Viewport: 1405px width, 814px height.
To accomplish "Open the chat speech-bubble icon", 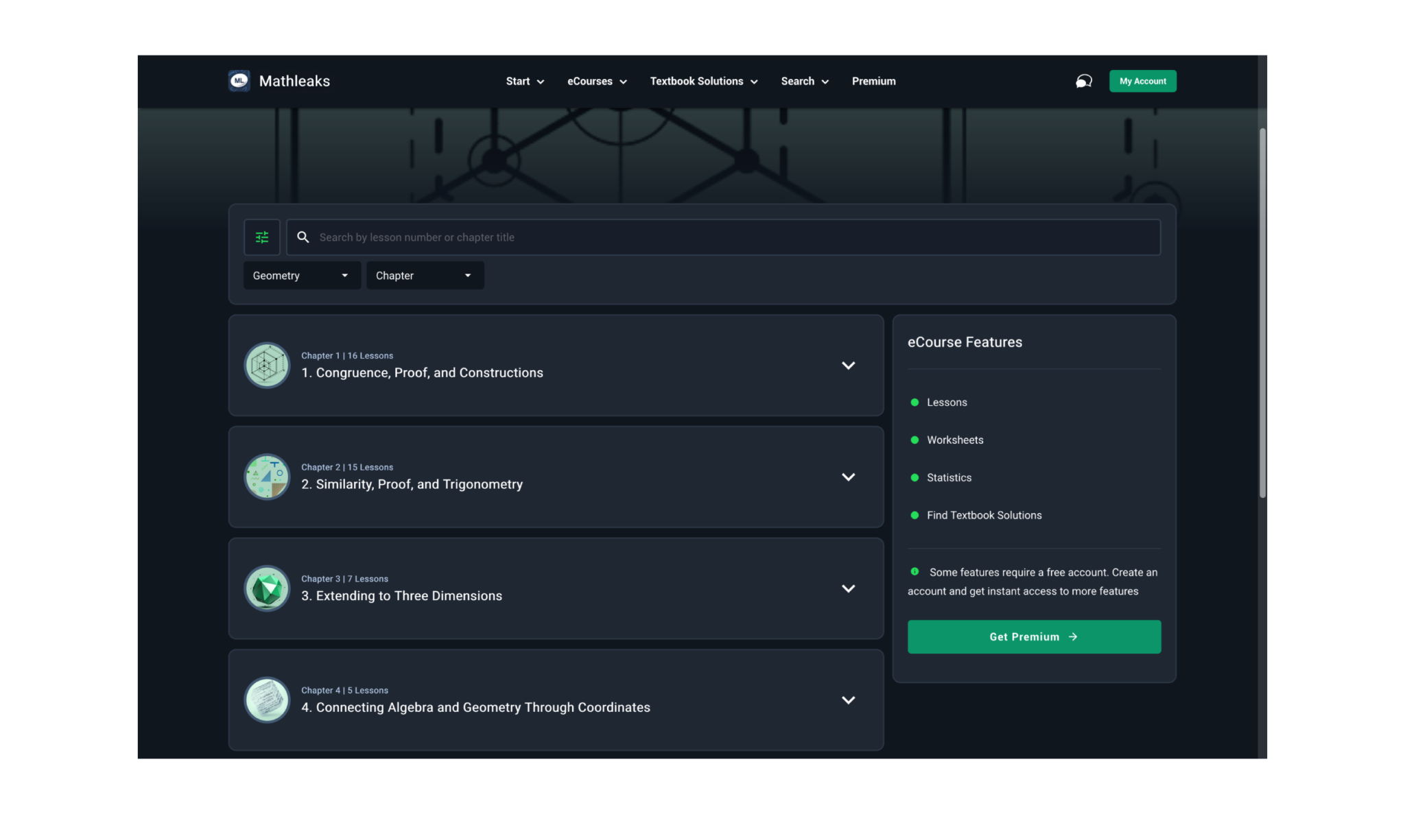I will point(1083,82).
